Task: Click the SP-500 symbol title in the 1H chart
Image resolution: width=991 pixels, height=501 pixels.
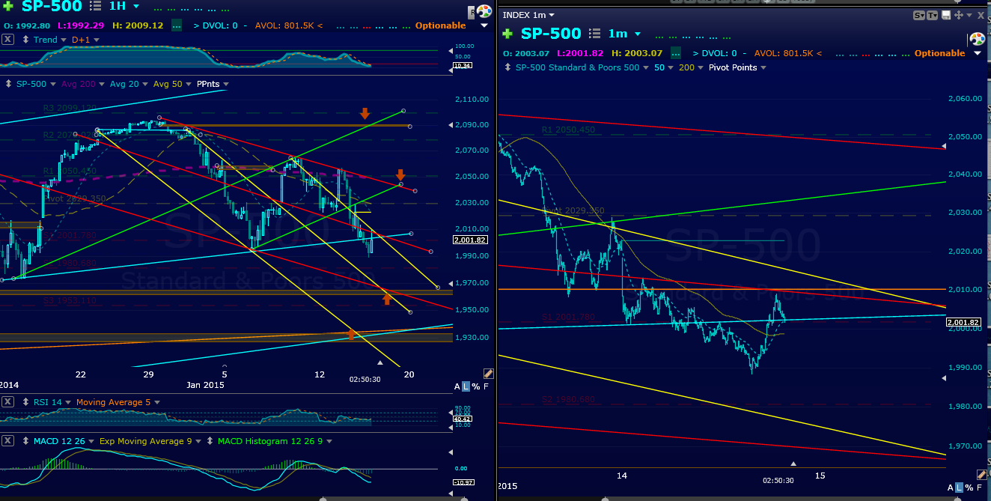Action: 50,6
